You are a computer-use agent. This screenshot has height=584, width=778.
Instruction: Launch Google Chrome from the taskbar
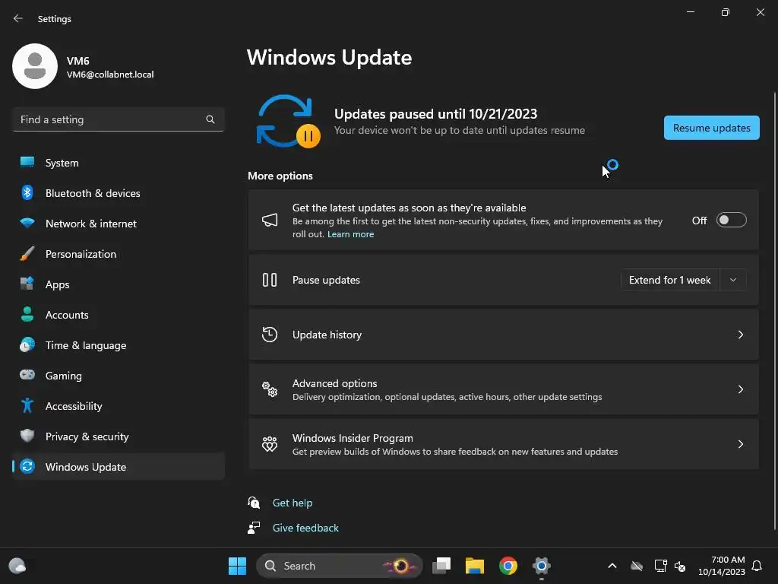point(508,566)
